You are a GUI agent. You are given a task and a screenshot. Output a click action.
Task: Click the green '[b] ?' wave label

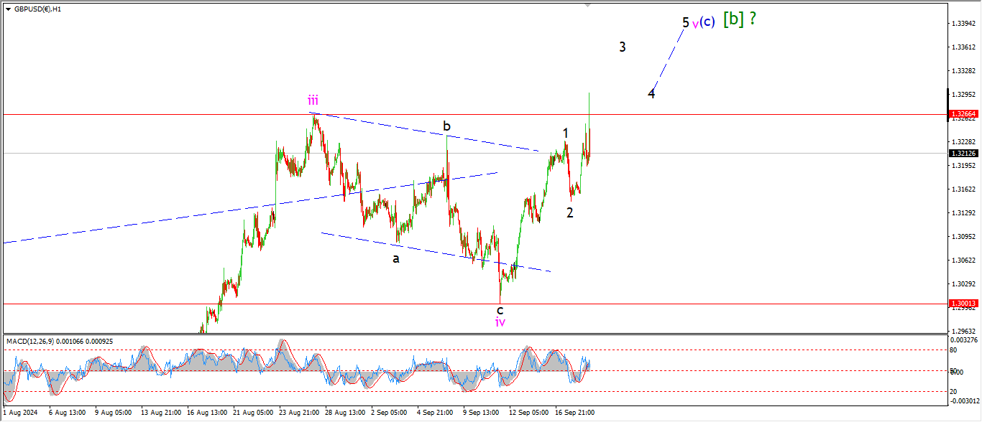pyautogui.click(x=740, y=19)
